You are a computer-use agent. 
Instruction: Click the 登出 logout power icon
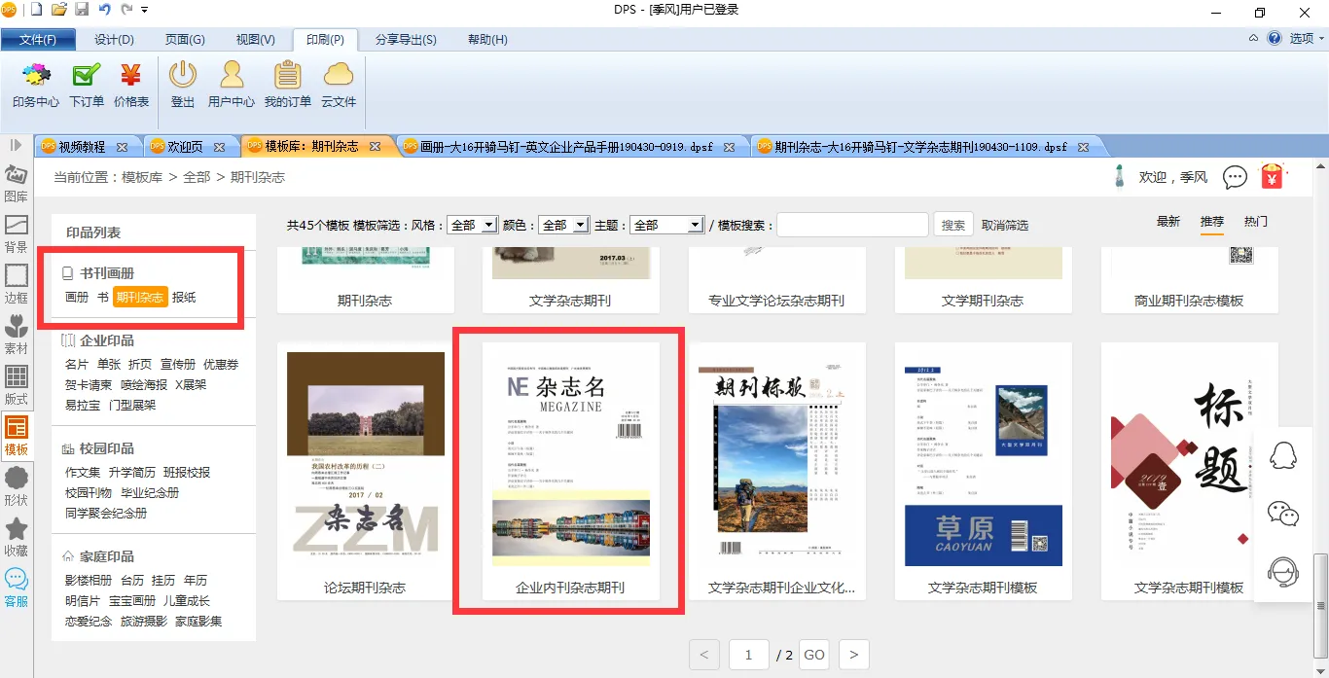click(183, 85)
